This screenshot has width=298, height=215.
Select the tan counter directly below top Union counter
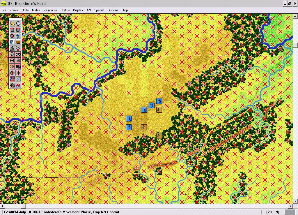tap(159, 110)
